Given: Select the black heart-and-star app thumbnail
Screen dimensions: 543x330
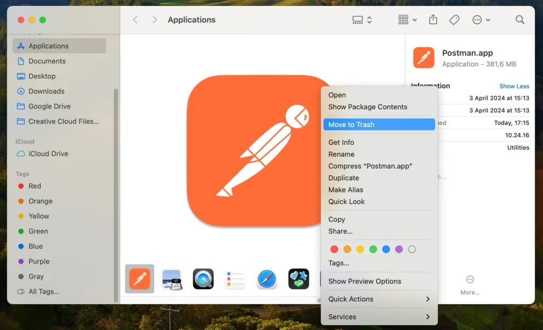Looking at the screenshot, I should pyautogui.click(x=299, y=279).
